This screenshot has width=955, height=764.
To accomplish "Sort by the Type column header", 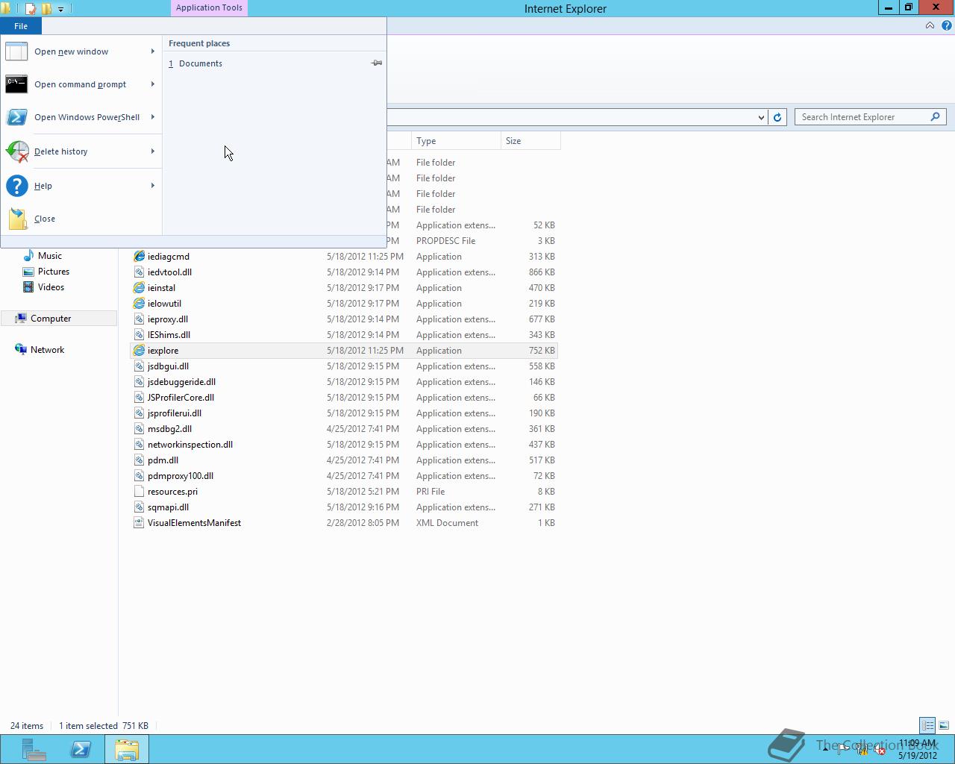I will [x=456, y=141].
